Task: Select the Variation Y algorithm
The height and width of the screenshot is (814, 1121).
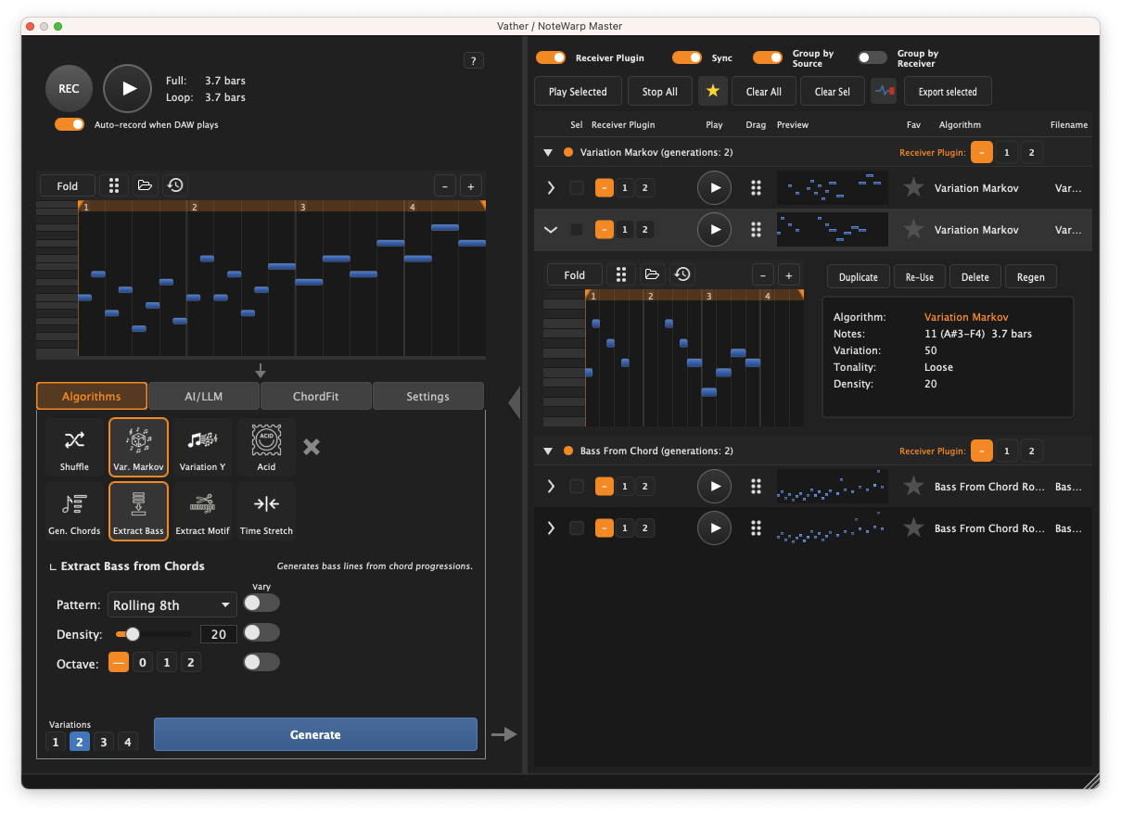Action: point(202,447)
